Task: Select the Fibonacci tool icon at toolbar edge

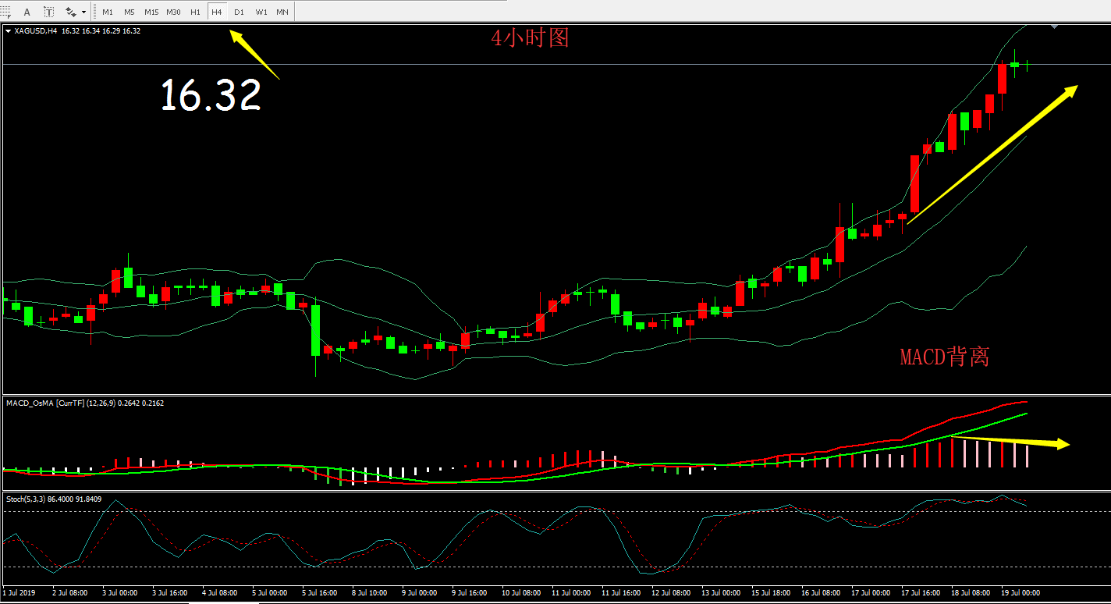Action: click(x=5, y=12)
